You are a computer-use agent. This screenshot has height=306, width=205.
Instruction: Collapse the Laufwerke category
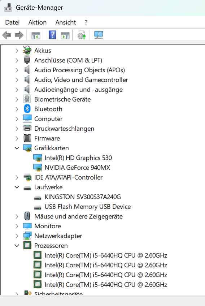coord(17,187)
